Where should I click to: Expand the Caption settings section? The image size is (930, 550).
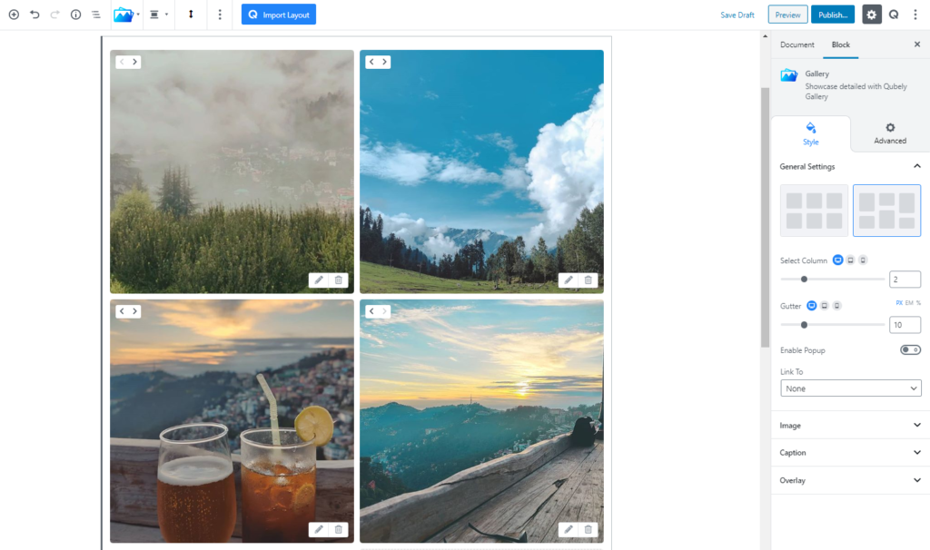click(850, 453)
